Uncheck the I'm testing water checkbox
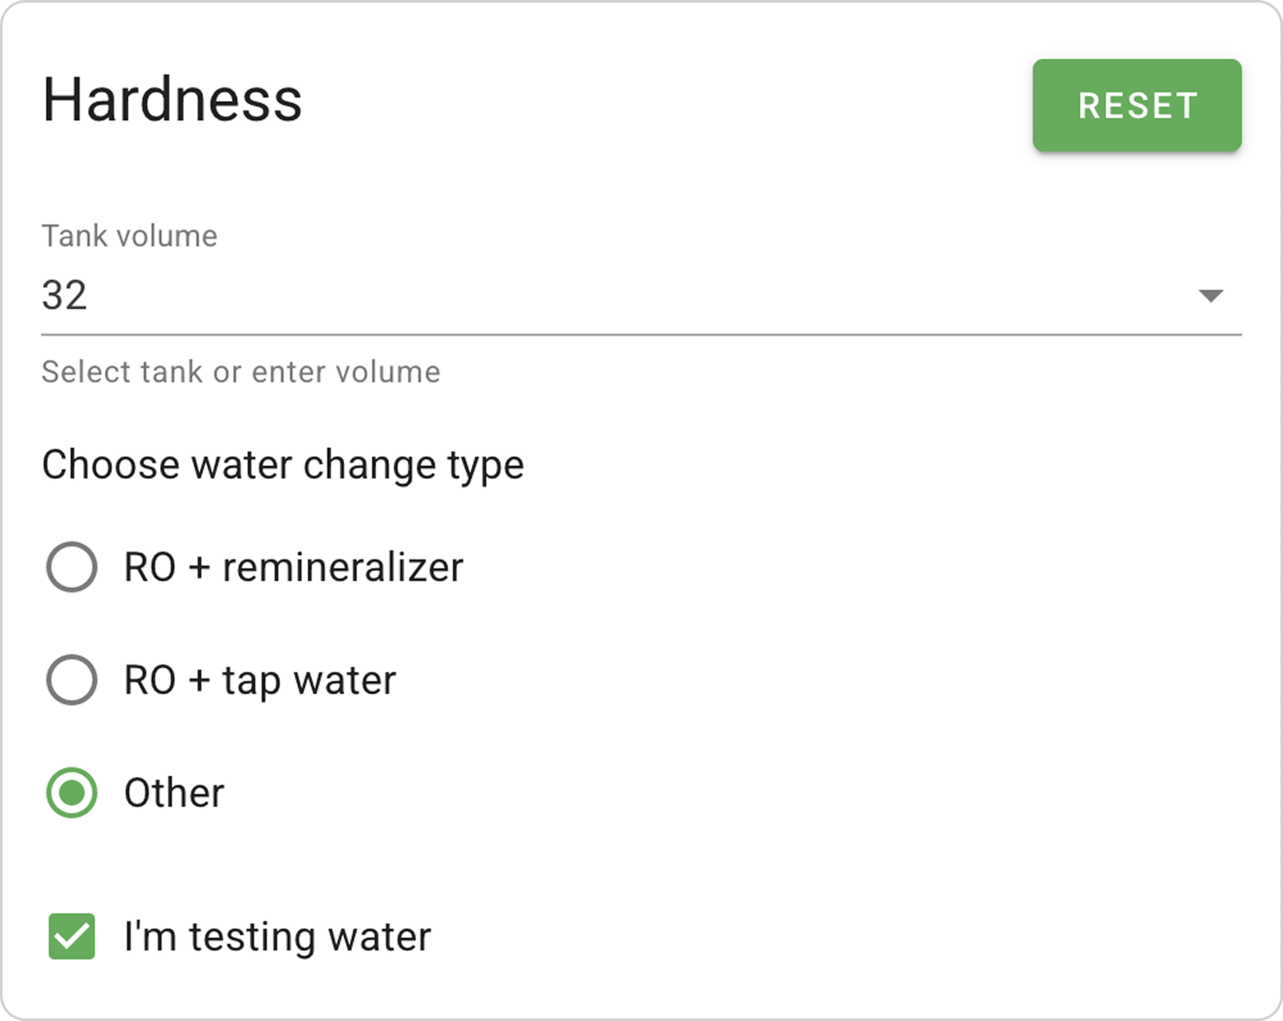1283x1021 pixels. [72, 936]
